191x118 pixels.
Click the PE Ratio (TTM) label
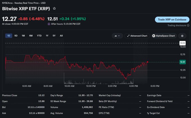coord(106,107)
